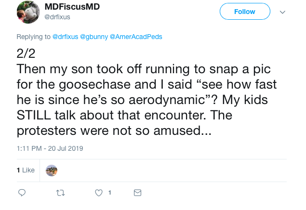The image size is (306, 210).
Task: Retweet this tweet using the retweet icon
Action: 60,193
